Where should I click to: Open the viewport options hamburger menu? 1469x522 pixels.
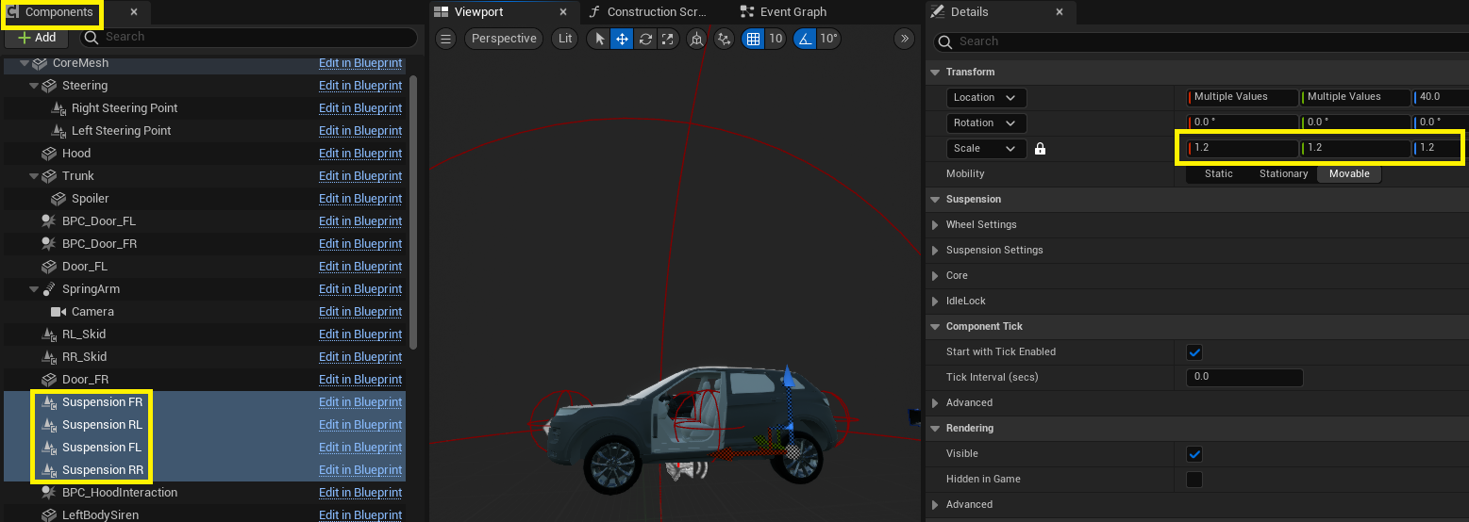[446, 39]
